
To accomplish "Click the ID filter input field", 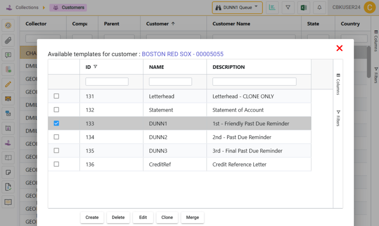I will pyautogui.click(x=107, y=82).
